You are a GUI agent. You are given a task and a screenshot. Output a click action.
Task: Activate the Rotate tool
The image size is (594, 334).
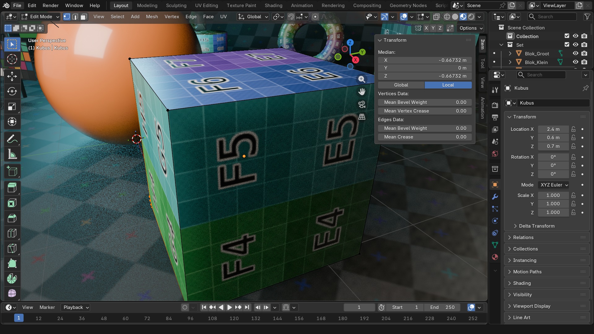pyautogui.click(x=12, y=91)
